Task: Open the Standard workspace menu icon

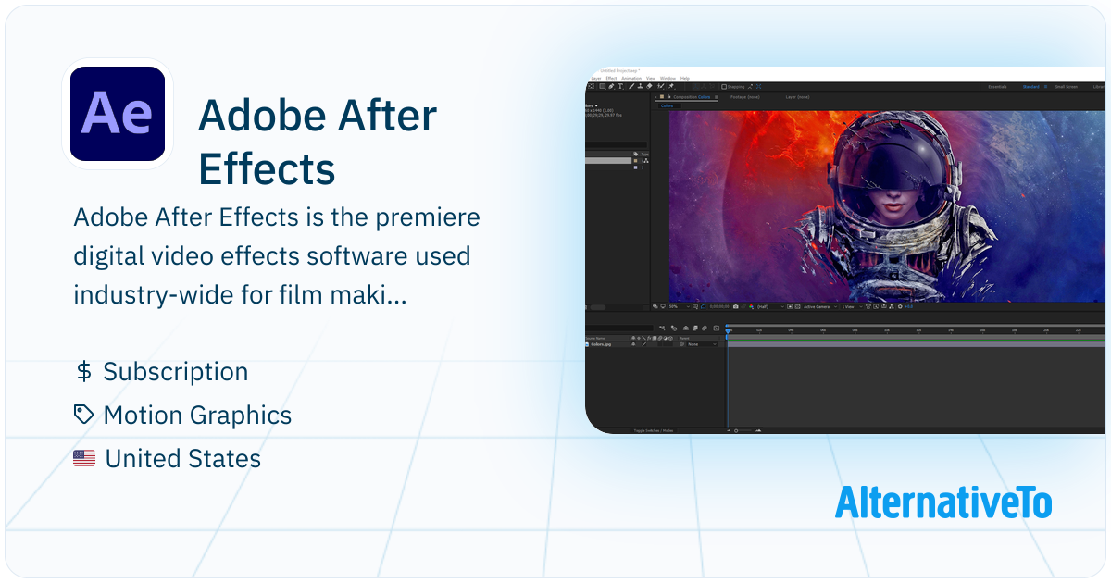Action: point(1045,87)
